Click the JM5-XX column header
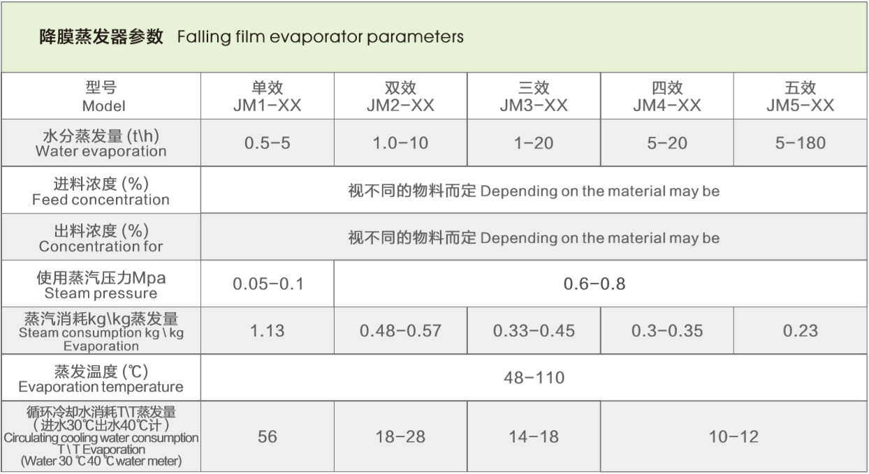The height and width of the screenshot is (474, 869). [800, 96]
